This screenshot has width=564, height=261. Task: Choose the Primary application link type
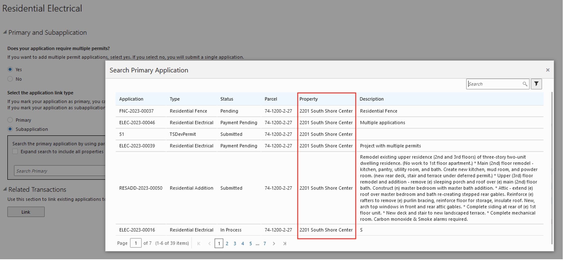(10, 120)
